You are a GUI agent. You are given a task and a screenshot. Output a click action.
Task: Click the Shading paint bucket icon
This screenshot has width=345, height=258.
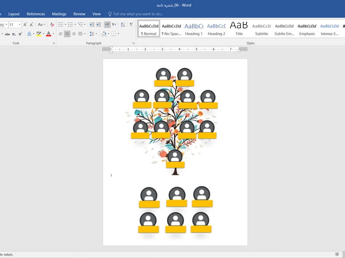point(104,34)
